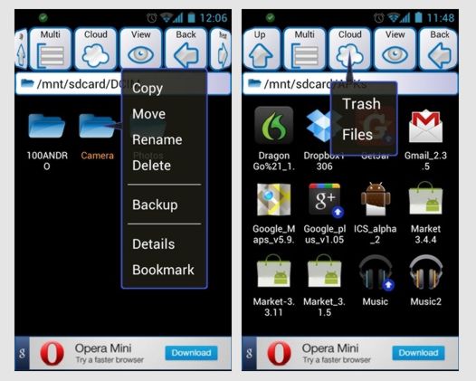Tap the /mnt/sdcard/DCIM path bar folder icon
476x381 pixels.
point(27,83)
